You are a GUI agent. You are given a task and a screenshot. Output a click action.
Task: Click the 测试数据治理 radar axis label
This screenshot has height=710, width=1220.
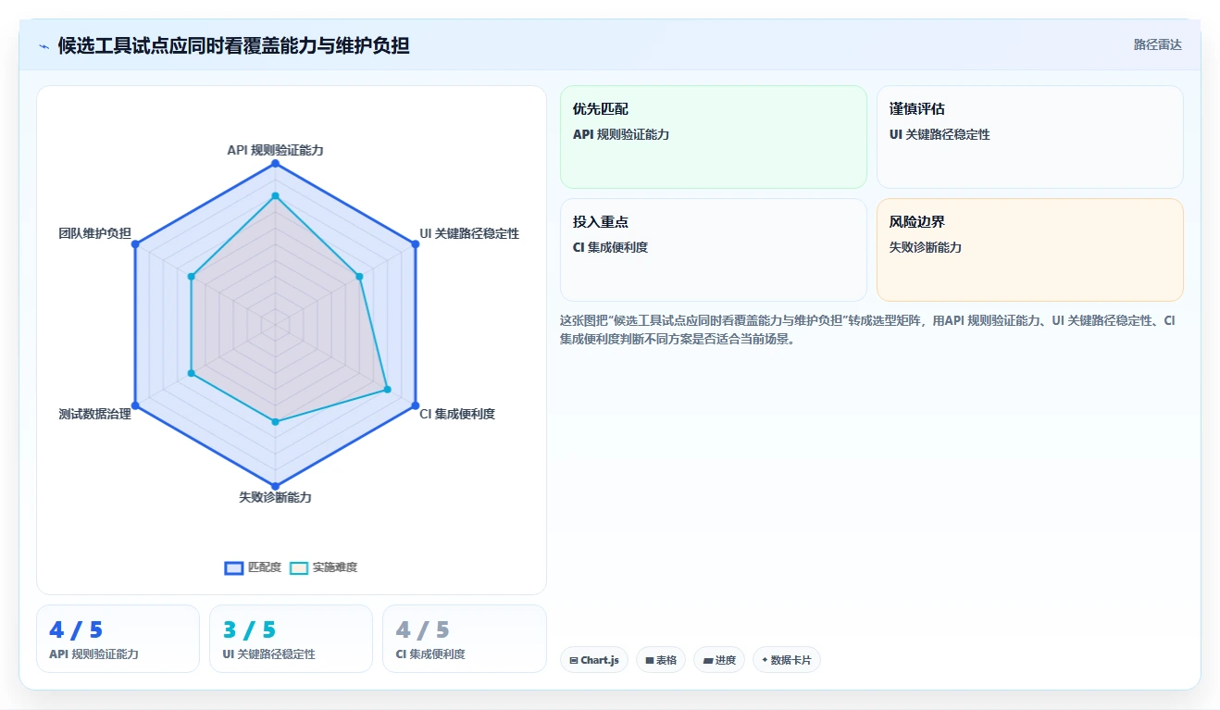pyautogui.click(x=94, y=414)
